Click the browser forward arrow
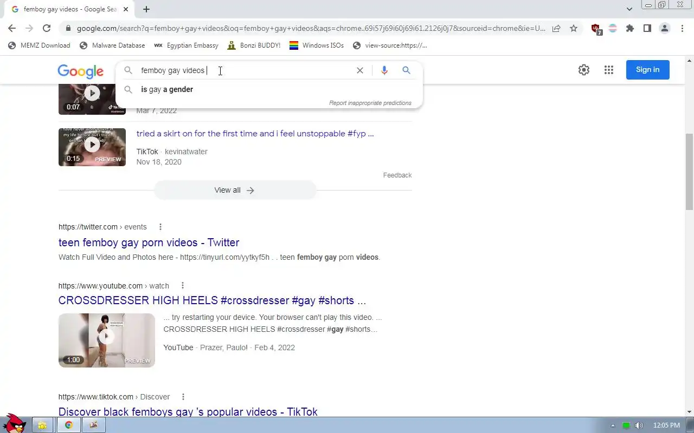Image resolution: width=694 pixels, height=433 pixels. pyautogui.click(x=29, y=29)
